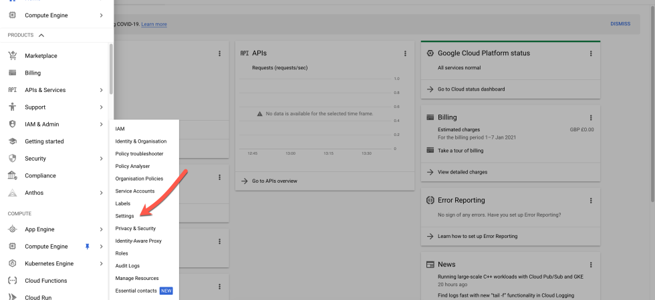This screenshot has width=655, height=300.
Task: Open Service Accounts from submenu
Action: pos(135,191)
